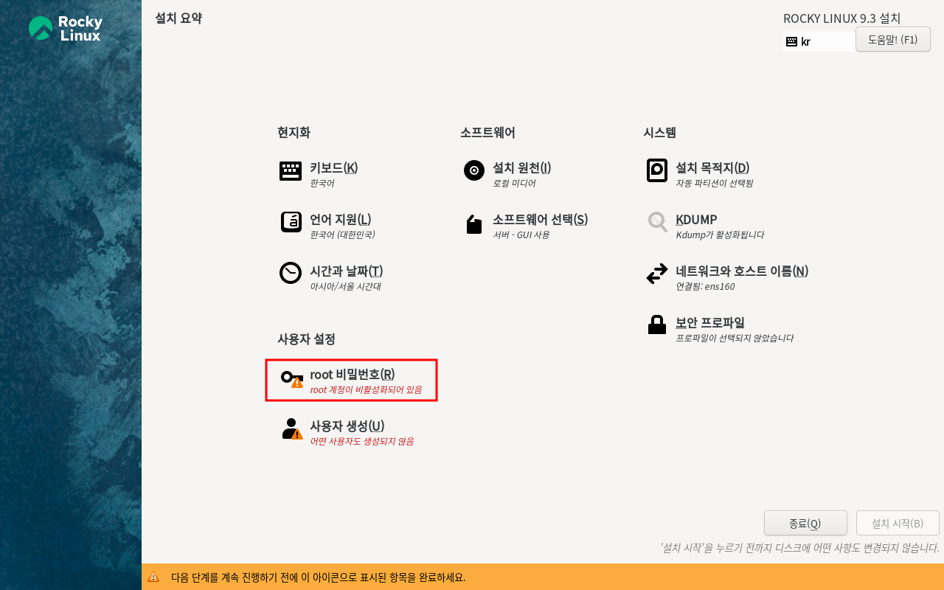Open 설치 원천(I) settings
The image size is (944, 590).
click(522, 167)
